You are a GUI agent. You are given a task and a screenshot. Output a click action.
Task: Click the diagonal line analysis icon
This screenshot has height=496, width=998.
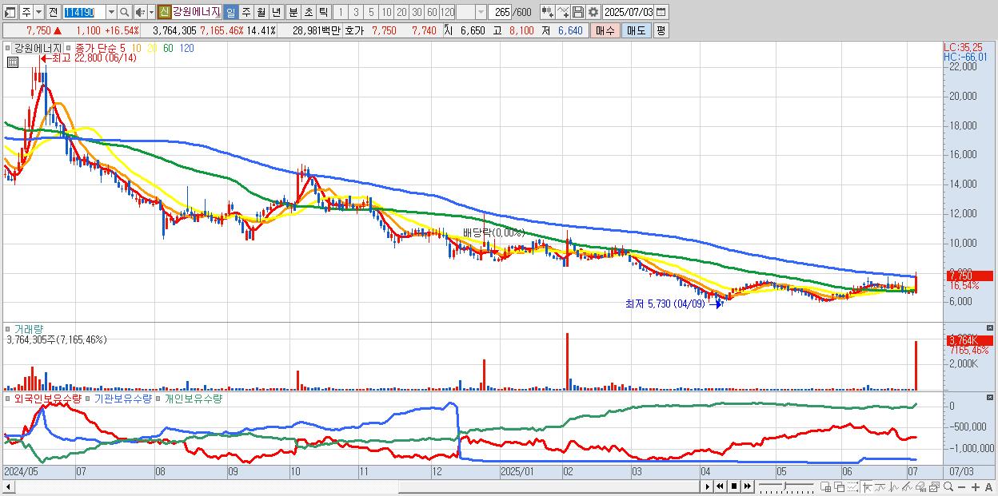[x=907, y=486]
